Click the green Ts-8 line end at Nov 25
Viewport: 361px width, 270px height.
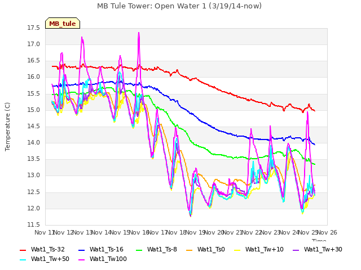pos(315,164)
